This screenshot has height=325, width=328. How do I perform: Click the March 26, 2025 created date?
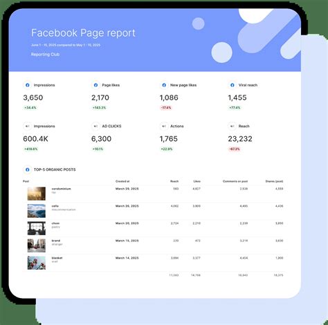click(127, 206)
